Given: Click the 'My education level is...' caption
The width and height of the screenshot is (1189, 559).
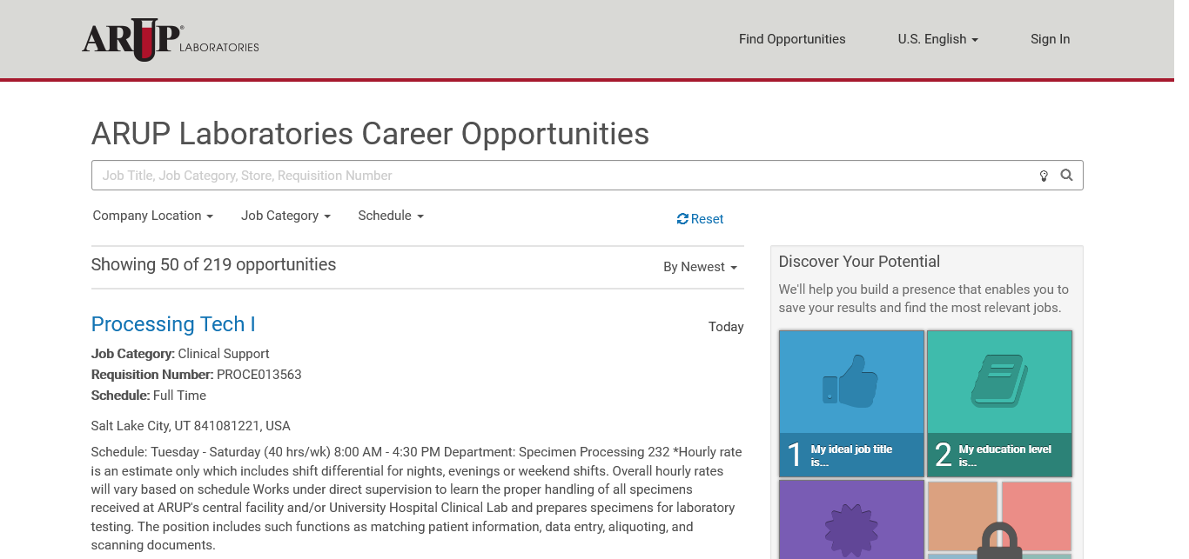Looking at the screenshot, I should tap(1004, 456).
